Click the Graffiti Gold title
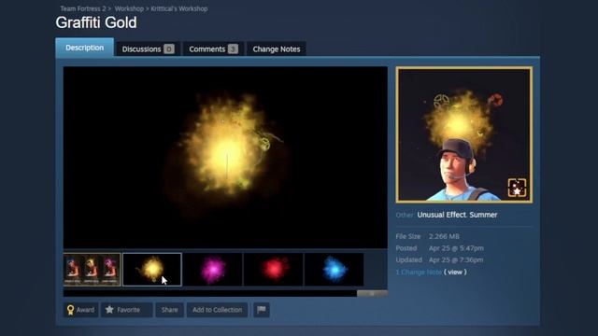The image size is (598, 336). coord(96,22)
